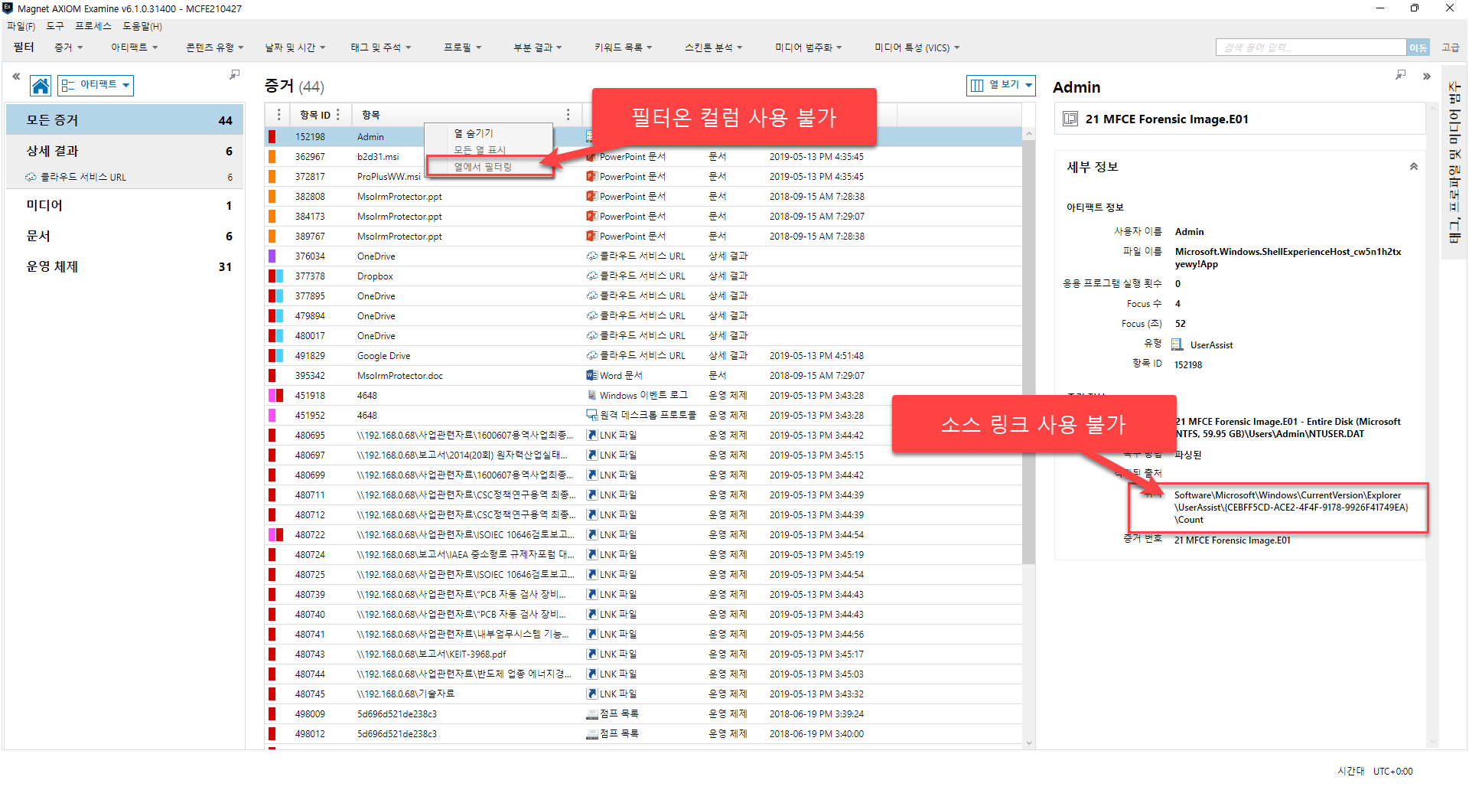Click the 이동 search button

[x=1418, y=47]
